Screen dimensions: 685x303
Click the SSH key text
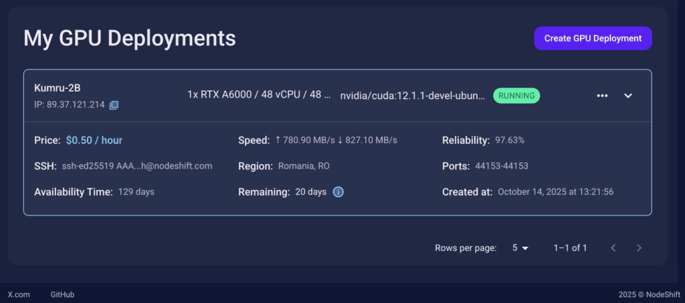pyautogui.click(x=136, y=166)
